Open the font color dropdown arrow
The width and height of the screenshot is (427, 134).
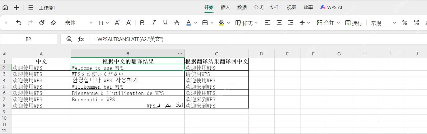point(196,23)
